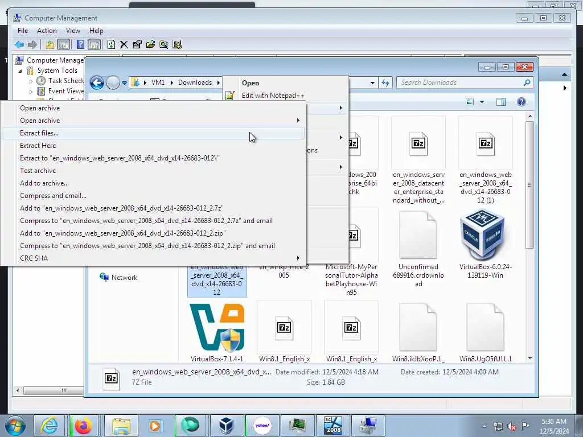Choose Add to archive... menu entry
583x437 pixels.
point(153,183)
